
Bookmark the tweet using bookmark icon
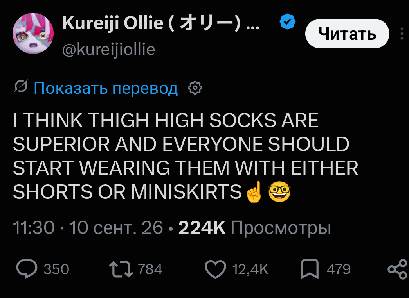[x=310, y=269]
